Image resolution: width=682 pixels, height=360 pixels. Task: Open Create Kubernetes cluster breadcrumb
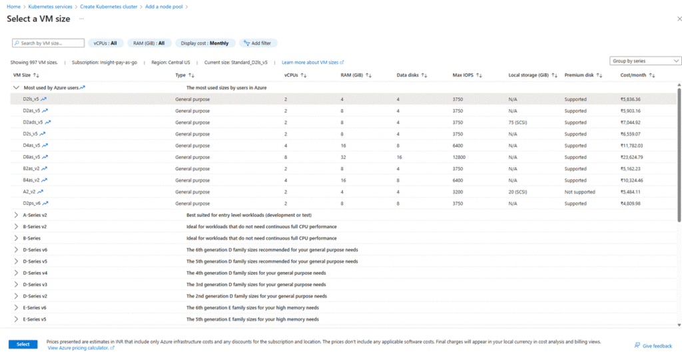107,6
